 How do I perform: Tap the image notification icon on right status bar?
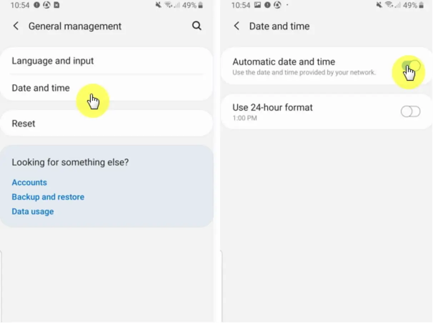(257, 5)
